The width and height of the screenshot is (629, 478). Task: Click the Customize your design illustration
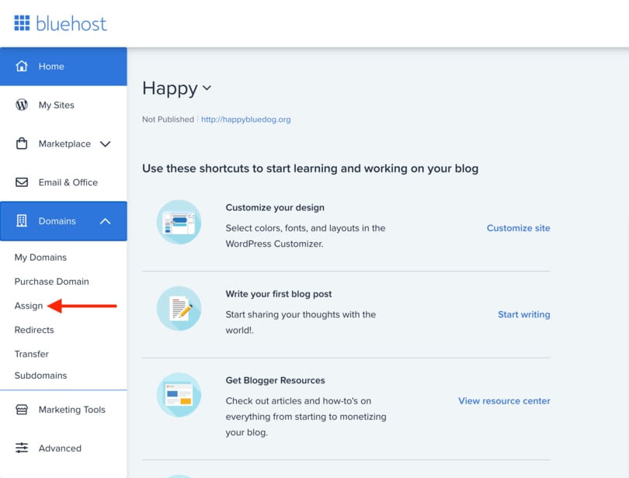179,222
